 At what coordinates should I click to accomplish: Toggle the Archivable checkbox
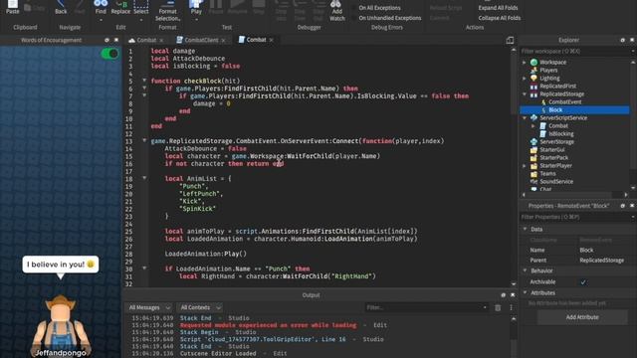point(583,281)
